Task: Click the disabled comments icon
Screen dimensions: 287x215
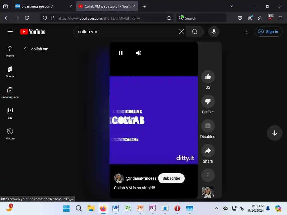Action: pyautogui.click(x=208, y=126)
